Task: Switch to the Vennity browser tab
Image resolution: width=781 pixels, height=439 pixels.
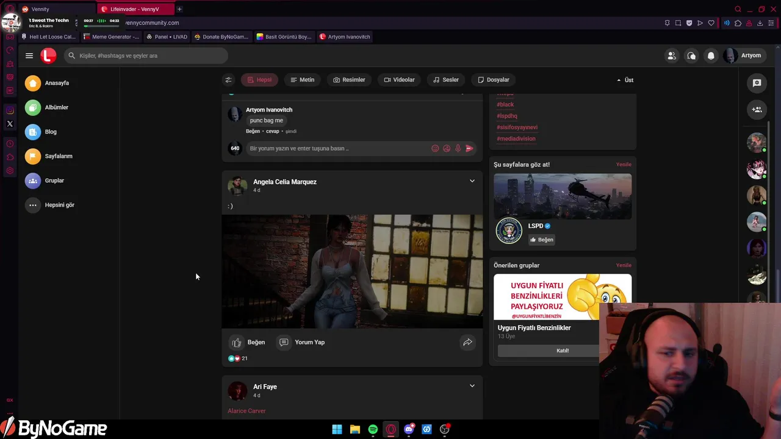Action: click(x=55, y=9)
